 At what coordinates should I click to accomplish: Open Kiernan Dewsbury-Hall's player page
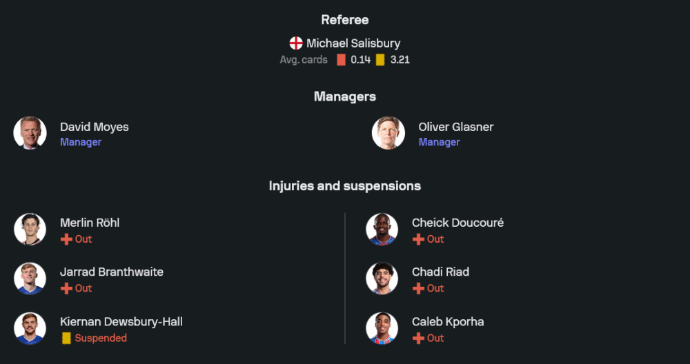tap(121, 321)
